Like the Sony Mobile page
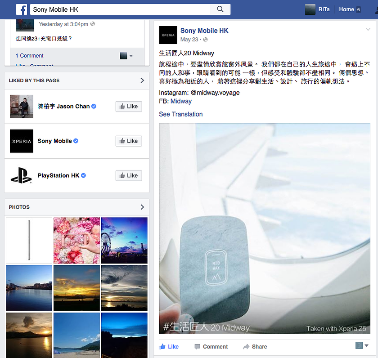Viewport: 378px width, 358px height. click(x=129, y=141)
